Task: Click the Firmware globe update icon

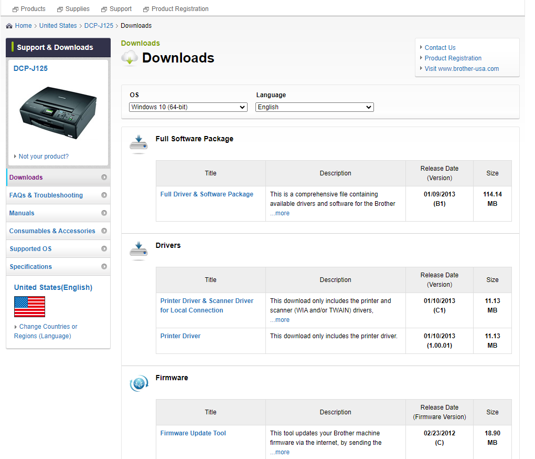Action: (139, 383)
